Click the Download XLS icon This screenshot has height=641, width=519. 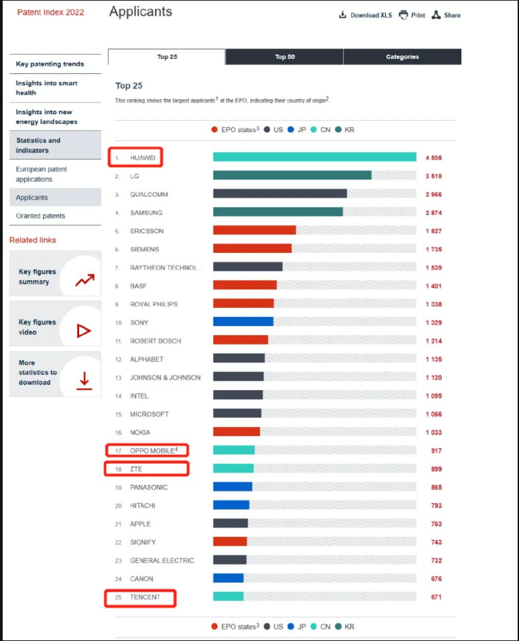(x=343, y=15)
